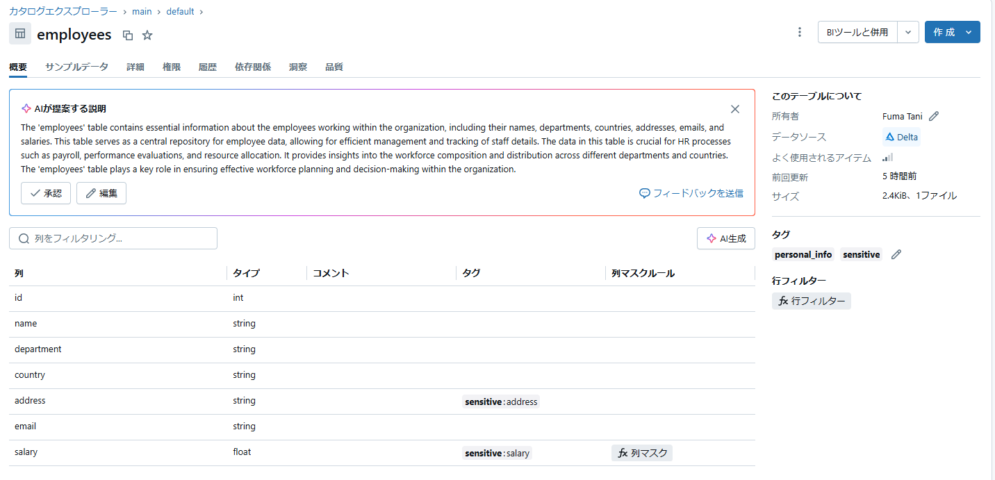Expand the BIツールと併用 dropdown arrow
The width and height of the screenshot is (995, 480).
pyautogui.click(x=908, y=32)
